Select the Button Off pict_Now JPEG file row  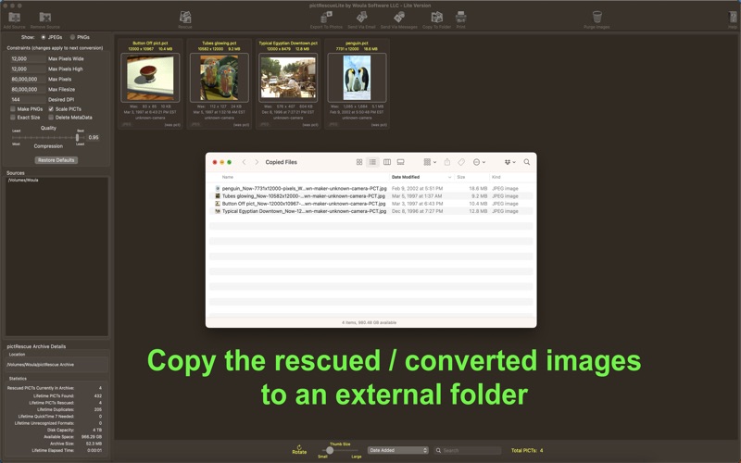(x=371, y=204)
